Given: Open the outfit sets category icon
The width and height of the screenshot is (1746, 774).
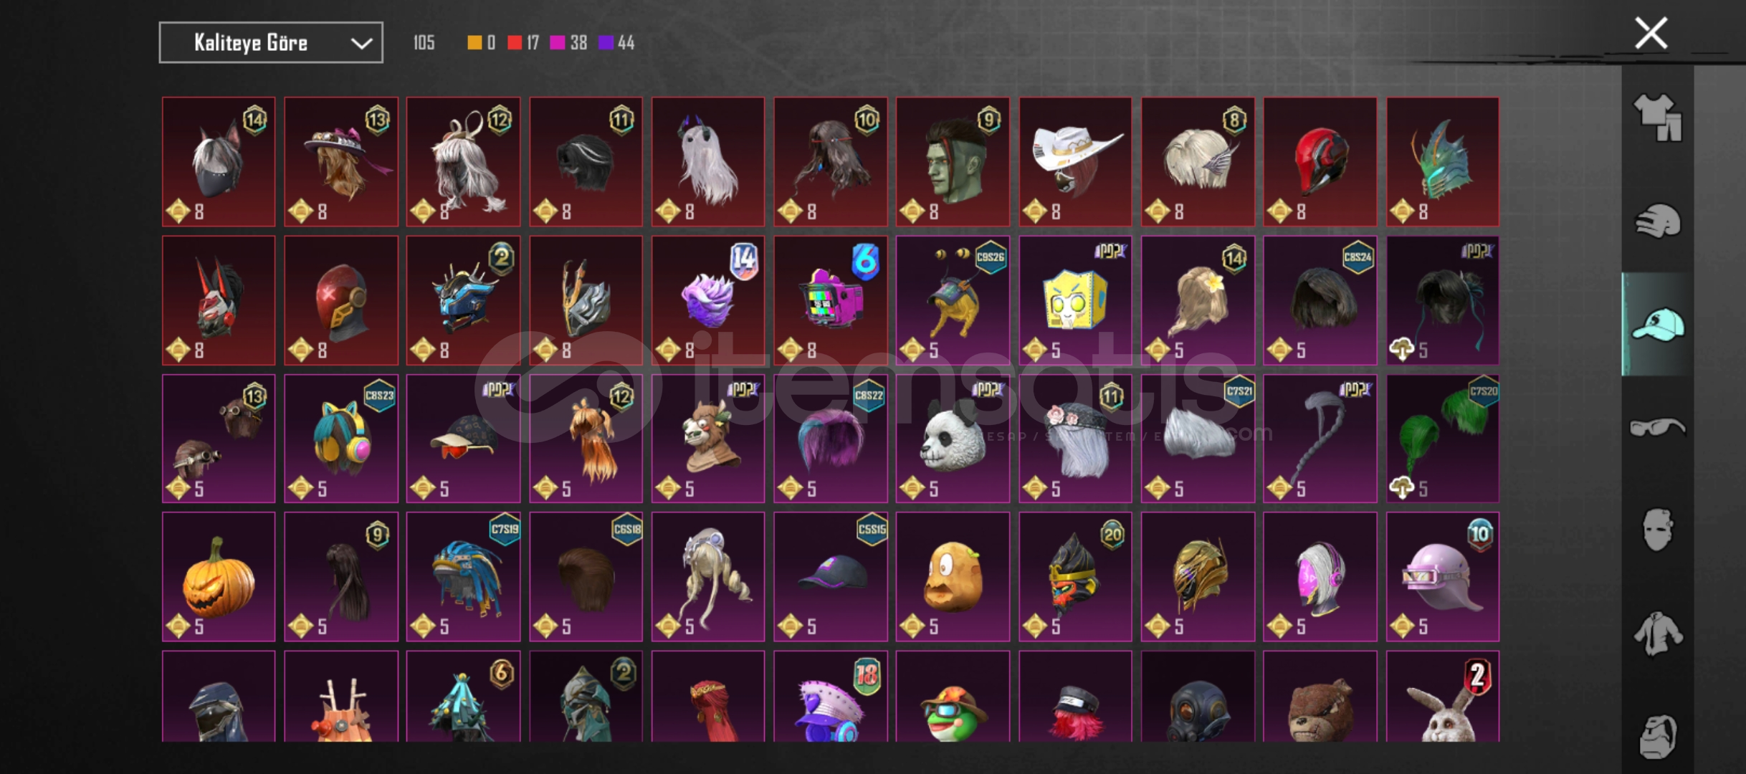Looking at the screenshot, I should [1658, 118].
